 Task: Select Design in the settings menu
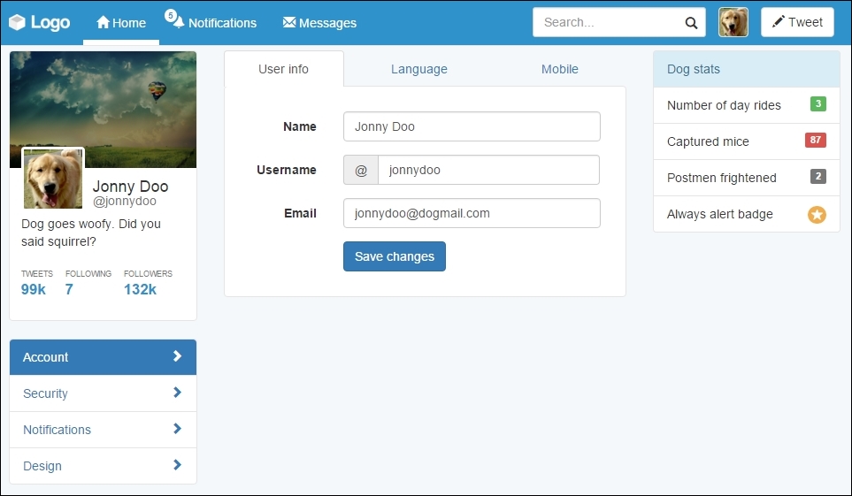click(104, 466)
